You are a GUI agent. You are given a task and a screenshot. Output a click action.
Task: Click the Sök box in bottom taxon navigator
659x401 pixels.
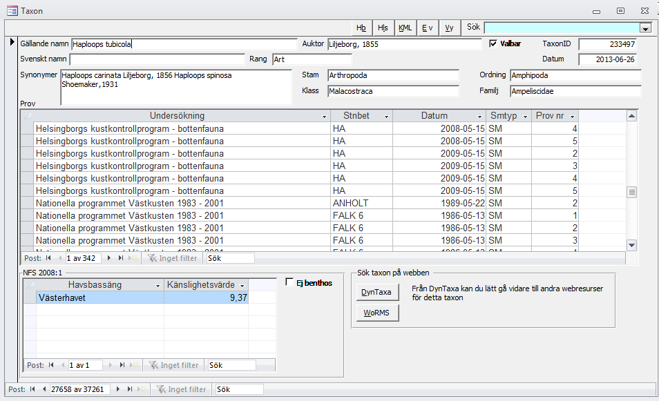tap(239, 389)
